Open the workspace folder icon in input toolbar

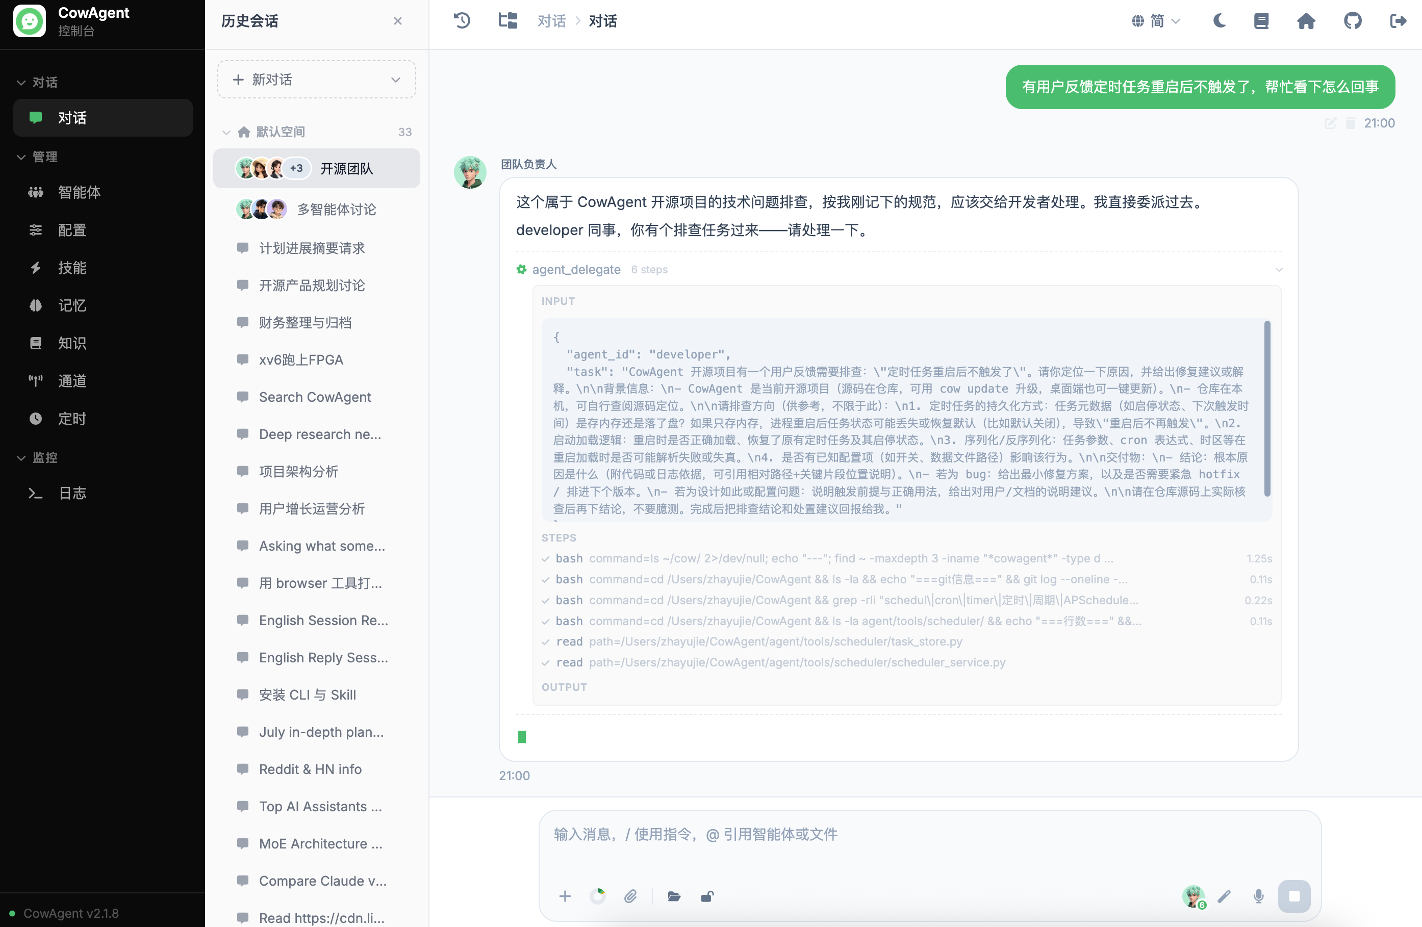pos(674,896)
